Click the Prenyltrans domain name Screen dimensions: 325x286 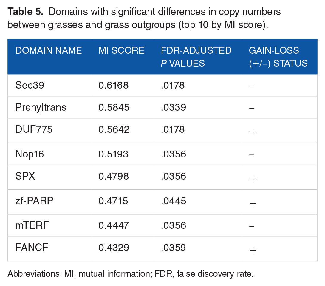click(41, 108)
